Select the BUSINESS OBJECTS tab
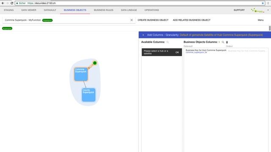271x152 pixels. click(75, 10)
